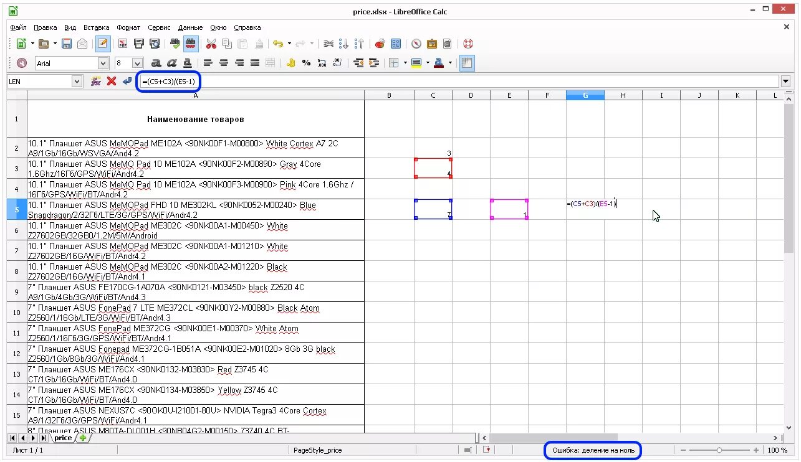
Task: Click the Hyperlink icon
Action: tap(329, 44)
